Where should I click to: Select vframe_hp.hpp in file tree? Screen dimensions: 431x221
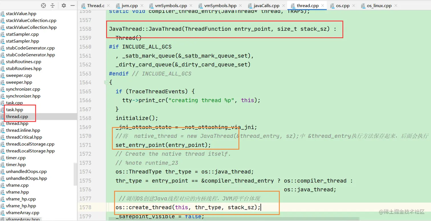(x=21, y=206)
